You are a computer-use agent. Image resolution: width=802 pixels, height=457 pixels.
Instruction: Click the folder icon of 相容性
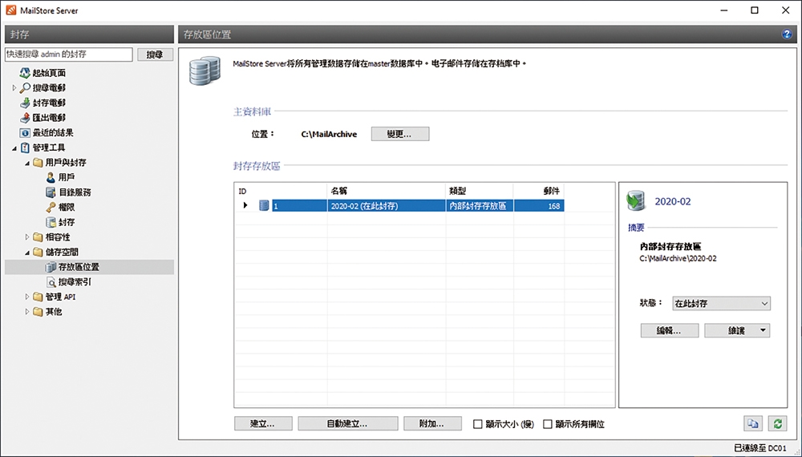(38, 237)
